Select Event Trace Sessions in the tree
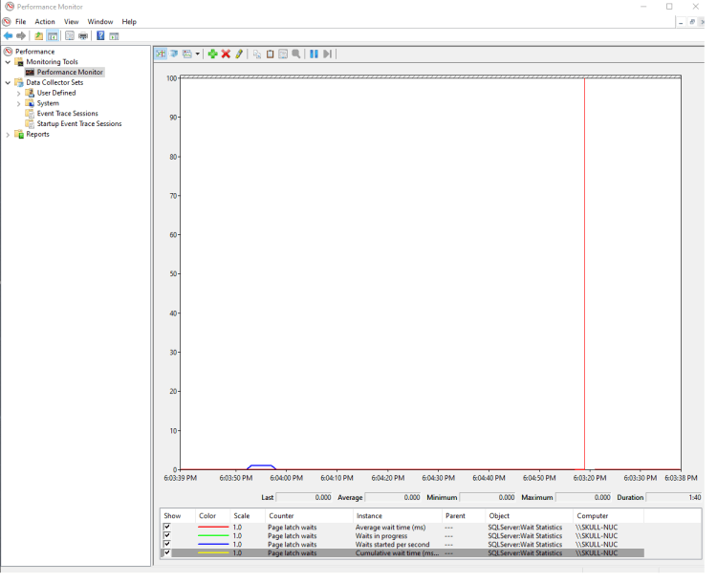 tap(67, 114)
